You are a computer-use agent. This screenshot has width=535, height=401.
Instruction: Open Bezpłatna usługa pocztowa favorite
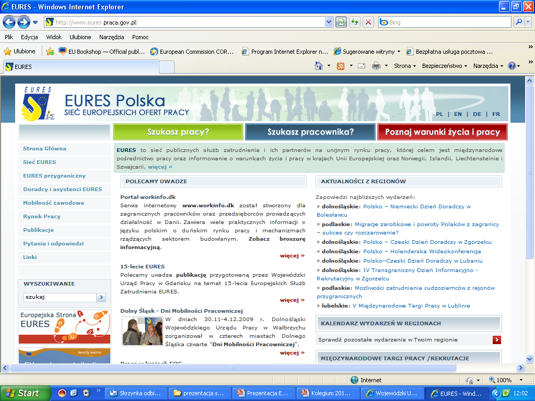pyautogui.click(x=449, y=52)
